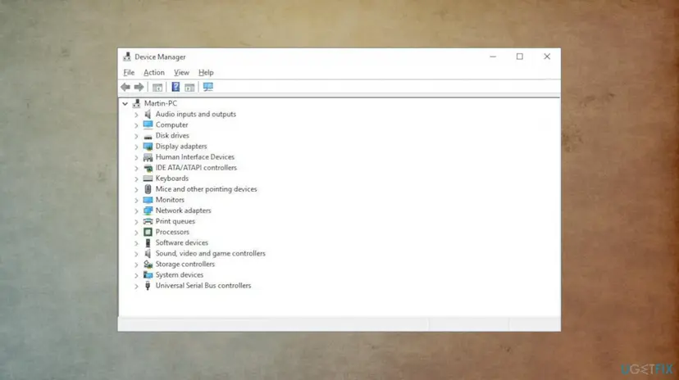The image size is (679, 380).
Task: Expand Mice and other pointing devices chevron
Action: [x=136, y=189]
